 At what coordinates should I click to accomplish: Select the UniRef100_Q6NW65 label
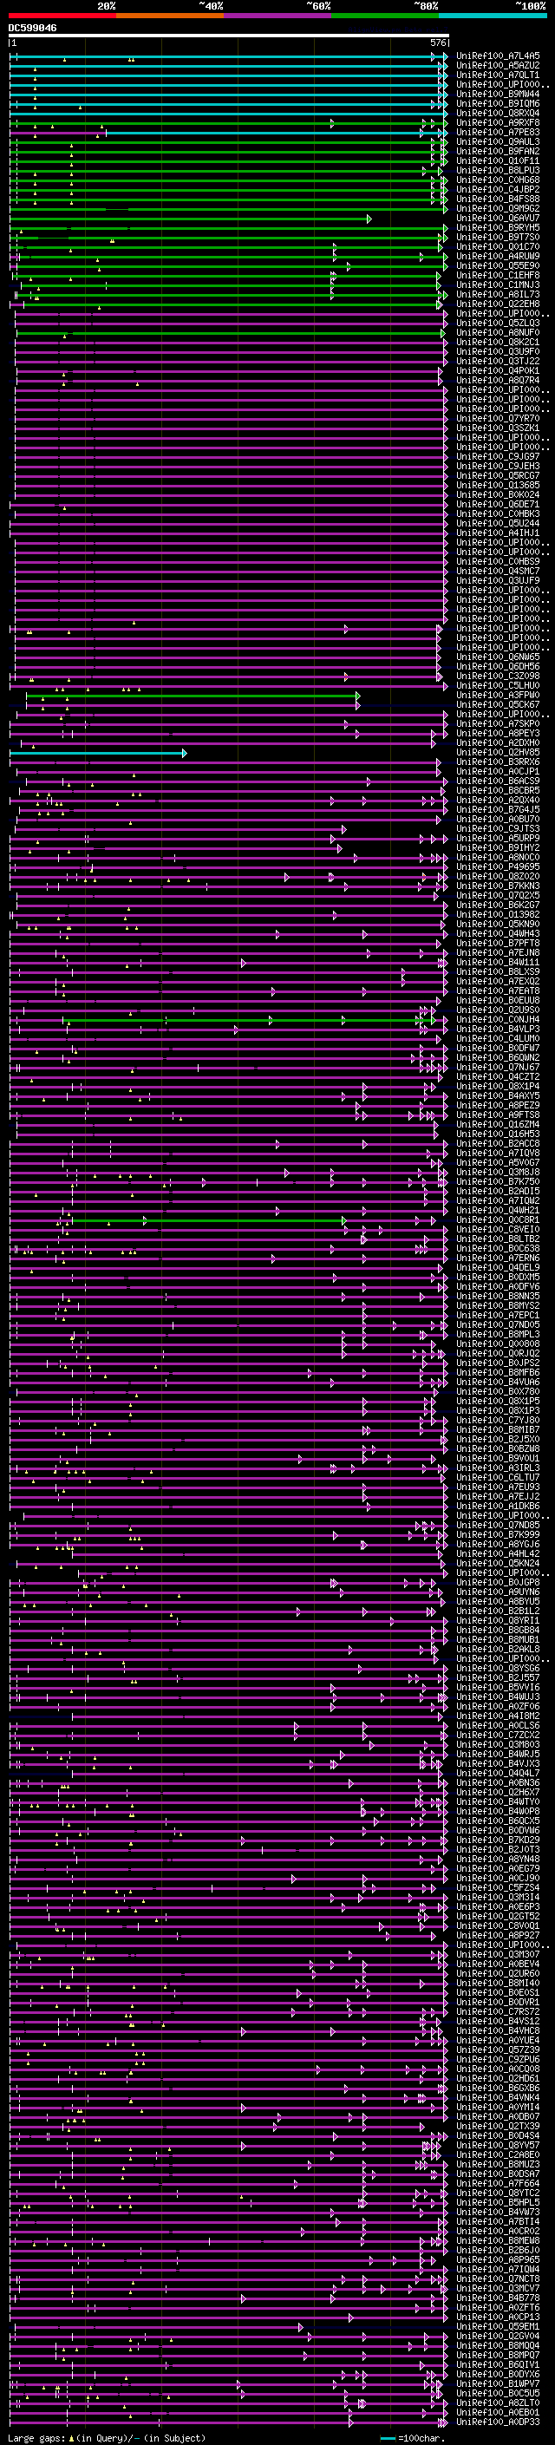click(x=497, y=657)
